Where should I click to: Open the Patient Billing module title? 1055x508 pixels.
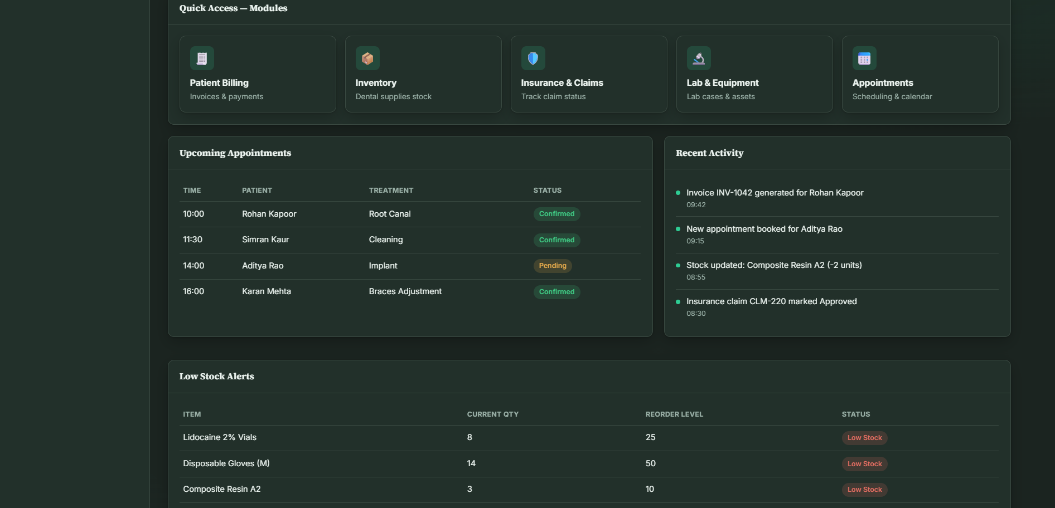219,82
